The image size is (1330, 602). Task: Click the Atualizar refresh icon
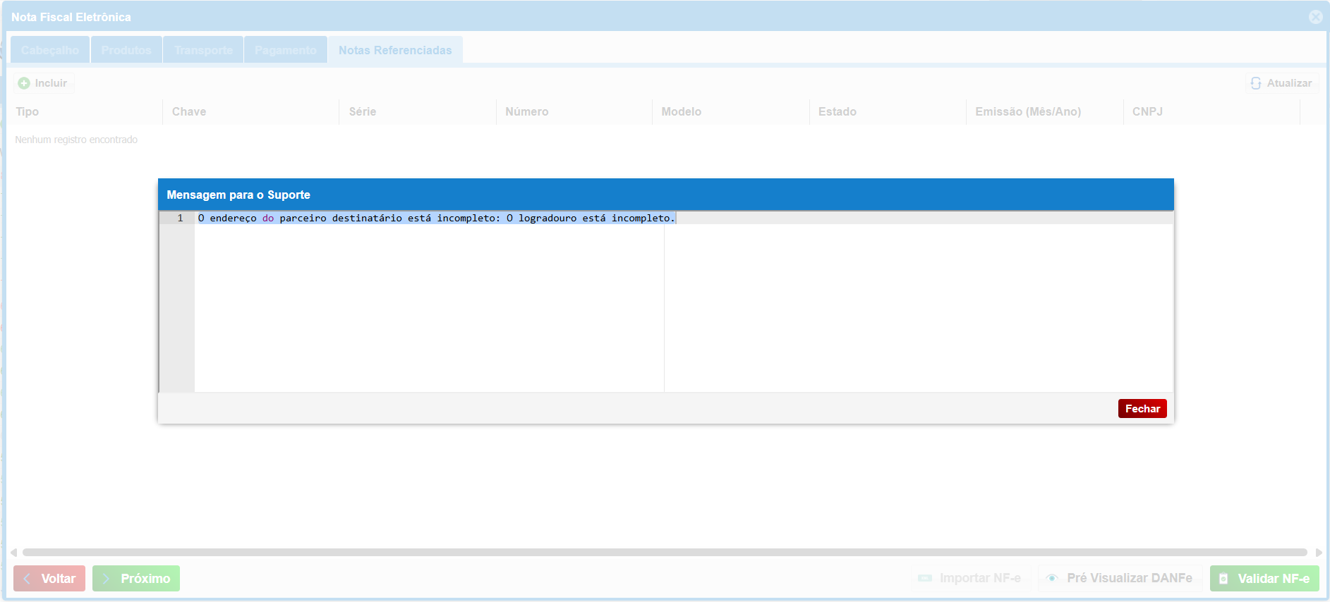(x=1256, y=83)
